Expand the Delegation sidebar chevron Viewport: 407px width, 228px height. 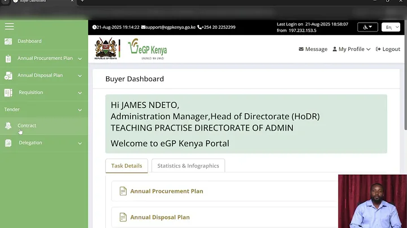[x=80, y=143]
